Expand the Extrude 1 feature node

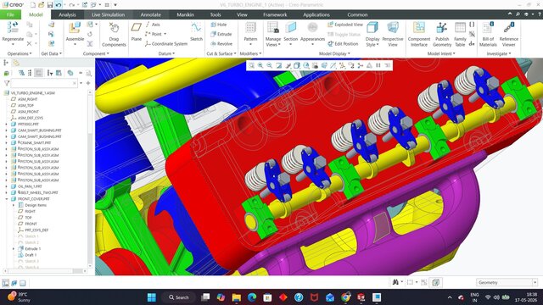(14, 248)
